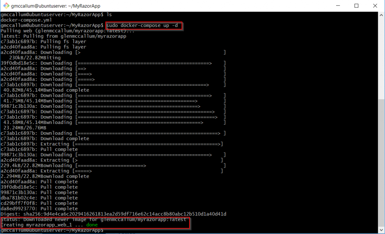
Task: Click '41.75MB/45.14MBwnloading' progress line
Action: (x=114, y=101)
